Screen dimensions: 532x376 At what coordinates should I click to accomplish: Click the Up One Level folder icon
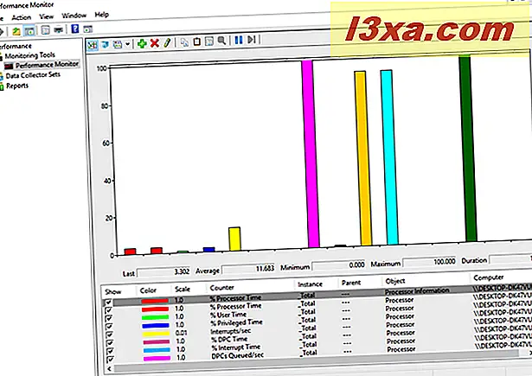pyautogui.click(x=16, y=31)
